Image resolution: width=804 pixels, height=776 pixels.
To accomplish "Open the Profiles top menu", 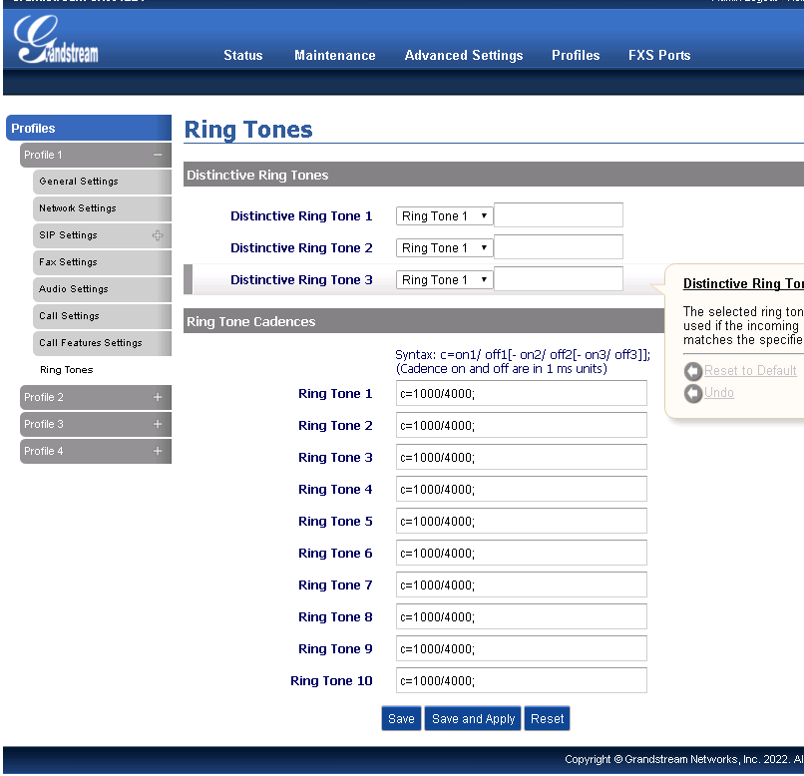I will [576, 55].
